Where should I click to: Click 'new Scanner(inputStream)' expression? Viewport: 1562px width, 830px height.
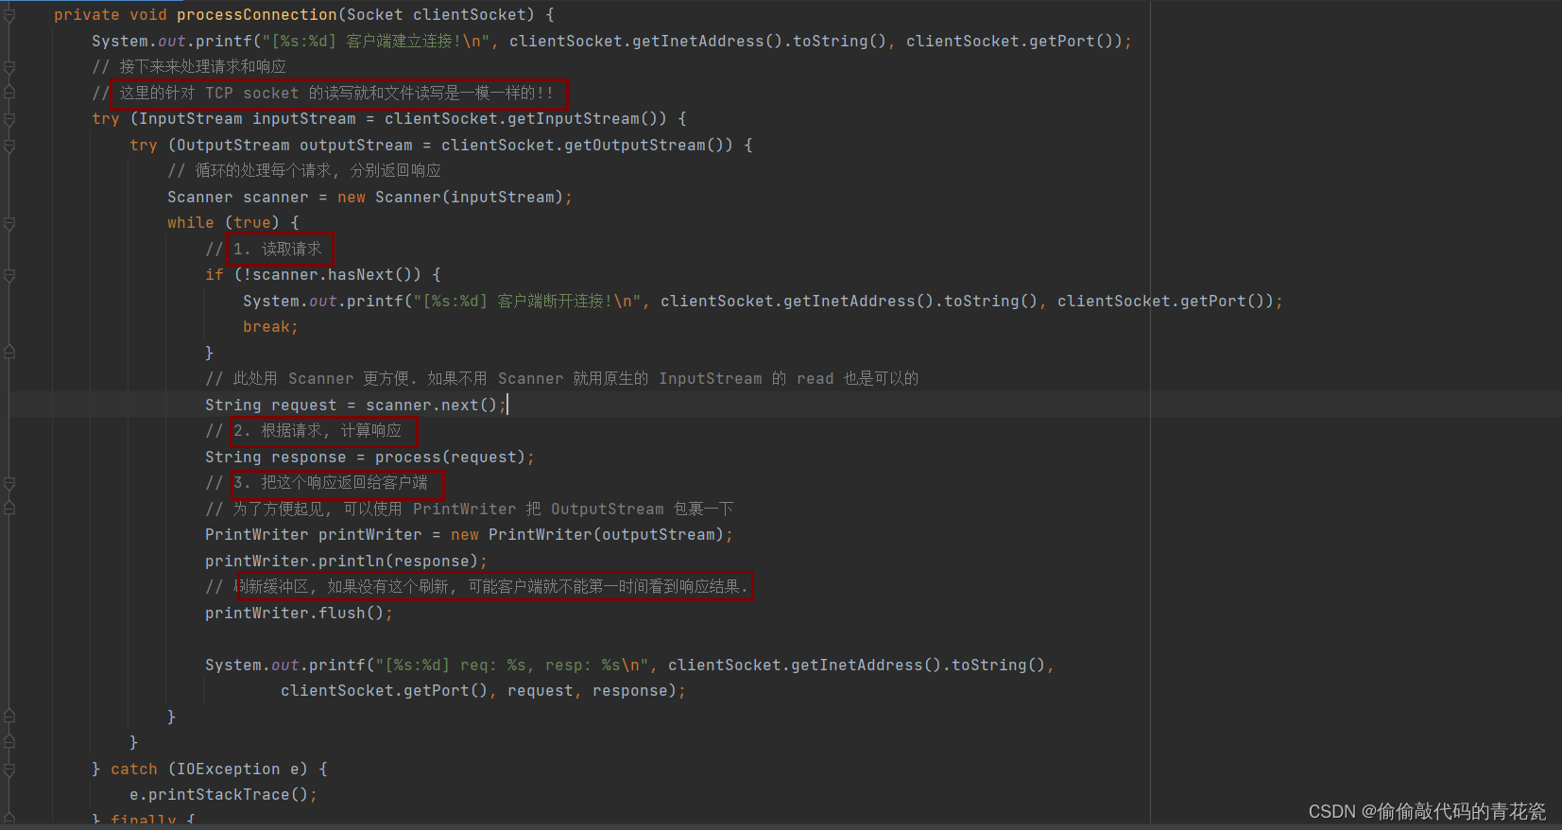point(450,198)
